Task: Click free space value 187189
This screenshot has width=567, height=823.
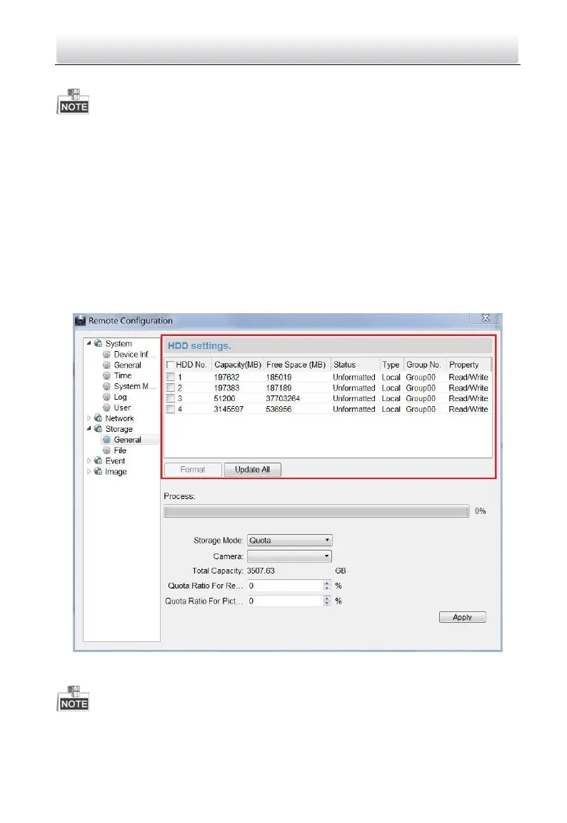Action: point(279,388)
